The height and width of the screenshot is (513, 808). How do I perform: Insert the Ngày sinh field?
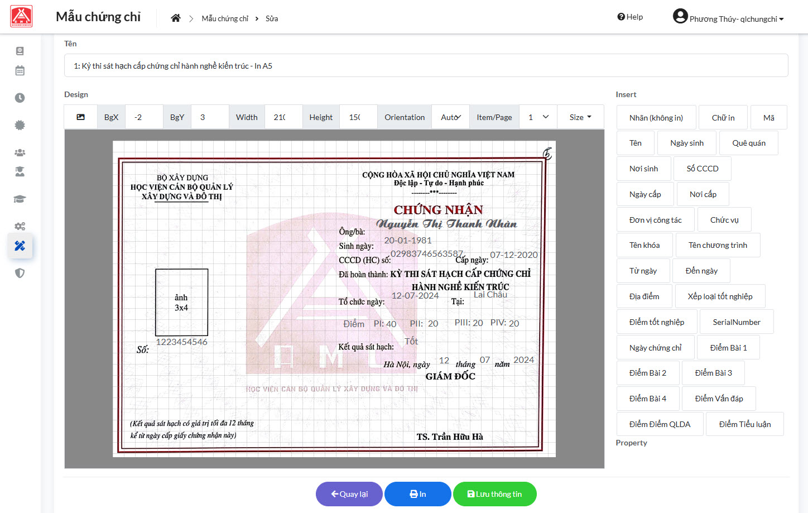[686, 143]
